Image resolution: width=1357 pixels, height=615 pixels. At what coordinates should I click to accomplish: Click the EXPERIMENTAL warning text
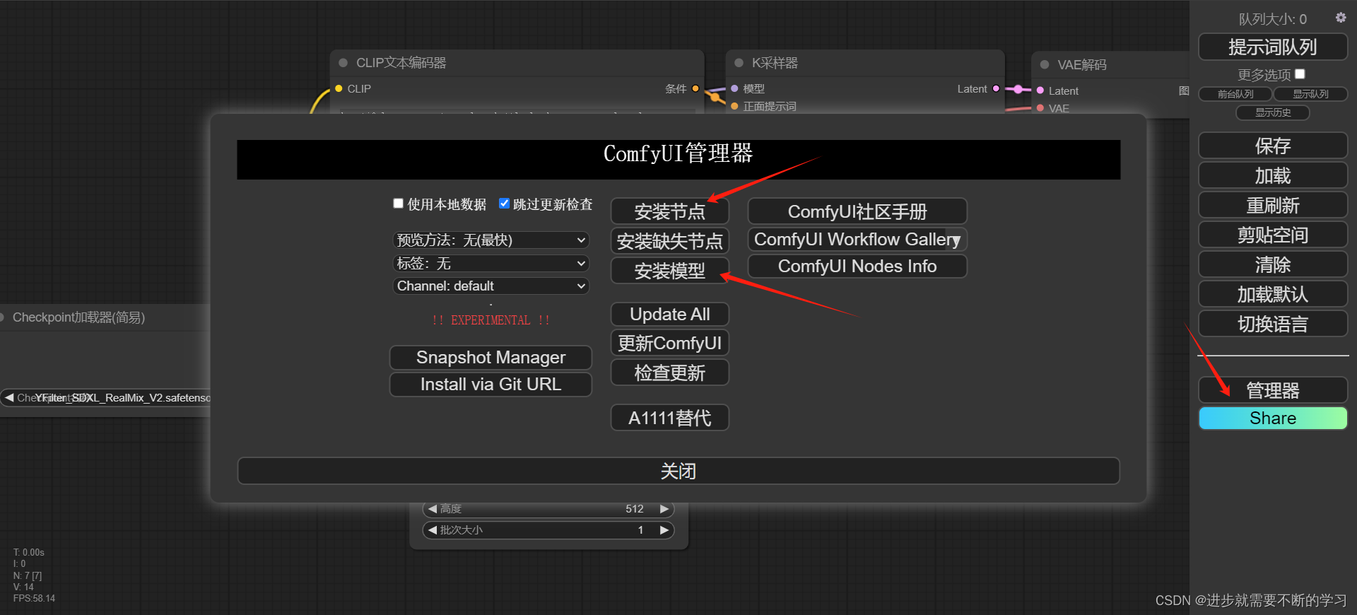(490, 320)
